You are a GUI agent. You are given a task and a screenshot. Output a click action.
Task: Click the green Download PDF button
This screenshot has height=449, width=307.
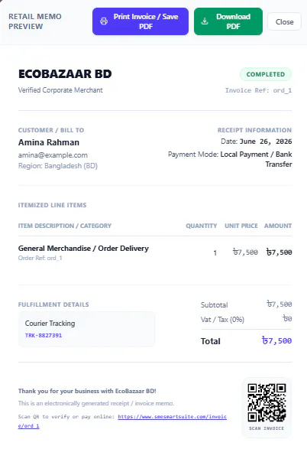pyautogui.click(x=228, y=21)
